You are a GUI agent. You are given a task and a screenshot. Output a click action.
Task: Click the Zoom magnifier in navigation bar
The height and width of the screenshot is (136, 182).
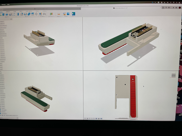click(92, 118)
